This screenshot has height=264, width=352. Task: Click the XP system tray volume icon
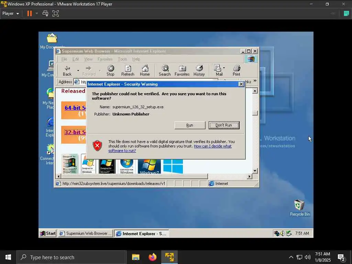[x=282, y=233]
